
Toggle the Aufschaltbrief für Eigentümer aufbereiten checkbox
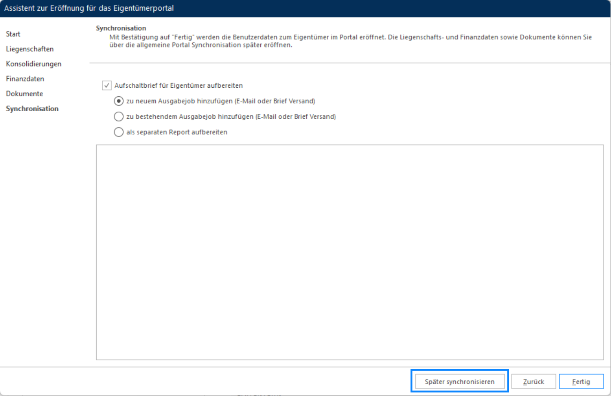click(x=106, y=85)
